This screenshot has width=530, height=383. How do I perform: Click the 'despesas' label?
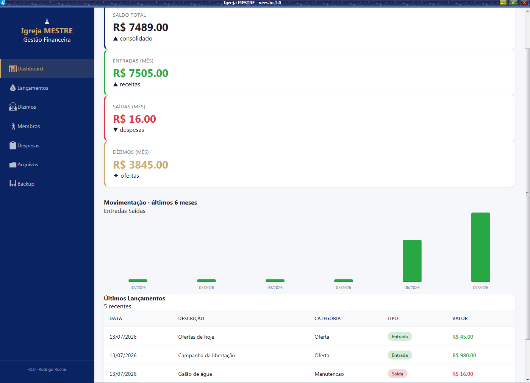(132, 130)
